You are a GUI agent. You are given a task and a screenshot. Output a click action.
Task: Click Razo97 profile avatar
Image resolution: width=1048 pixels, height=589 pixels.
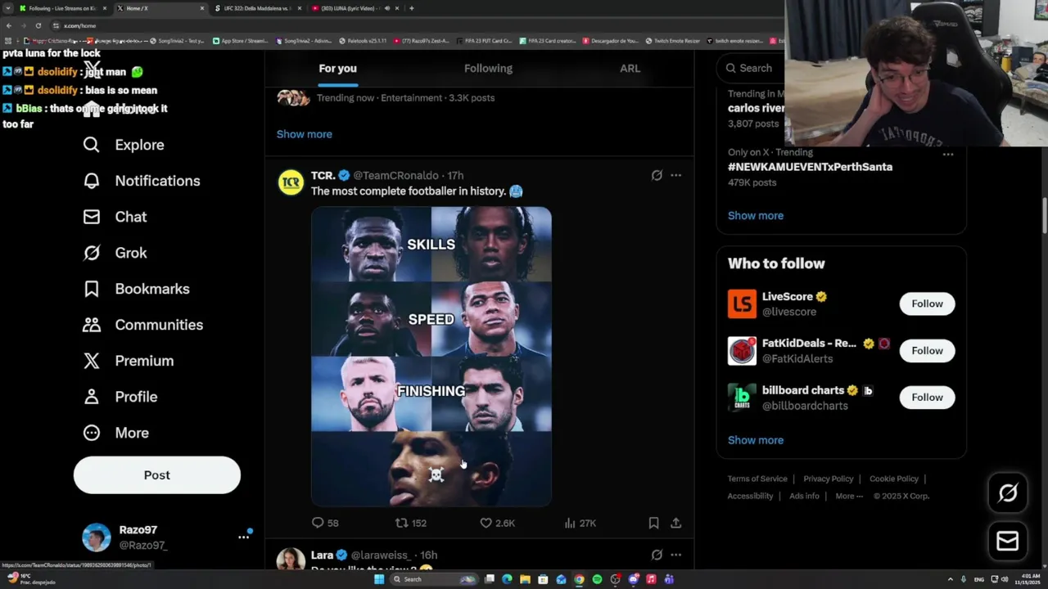[x=97, y=537]
